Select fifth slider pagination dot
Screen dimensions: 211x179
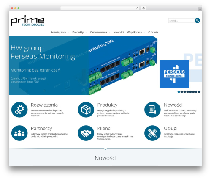tap(190, 92)
